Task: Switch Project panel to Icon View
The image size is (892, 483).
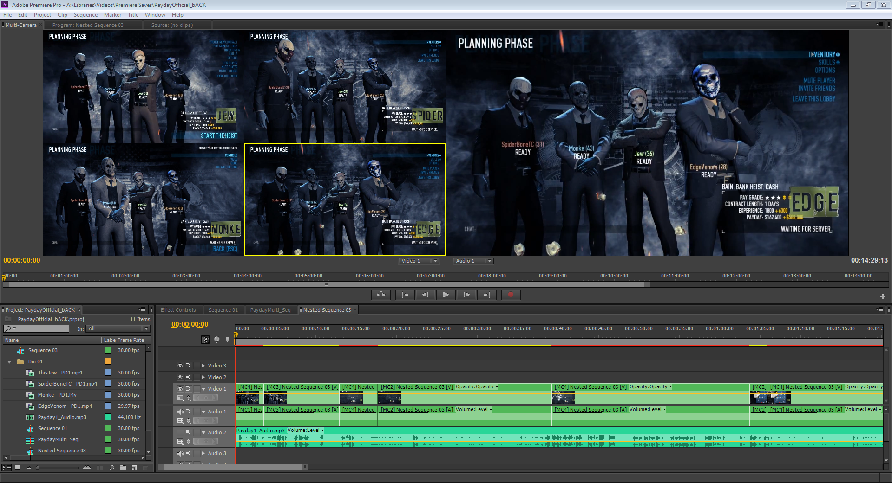Action: (18, 468)
